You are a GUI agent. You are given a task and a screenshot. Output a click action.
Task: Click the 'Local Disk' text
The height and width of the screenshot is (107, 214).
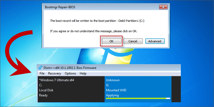46,90
